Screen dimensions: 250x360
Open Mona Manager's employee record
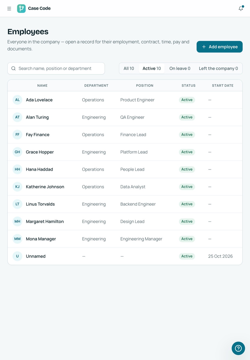click(125, 239)
